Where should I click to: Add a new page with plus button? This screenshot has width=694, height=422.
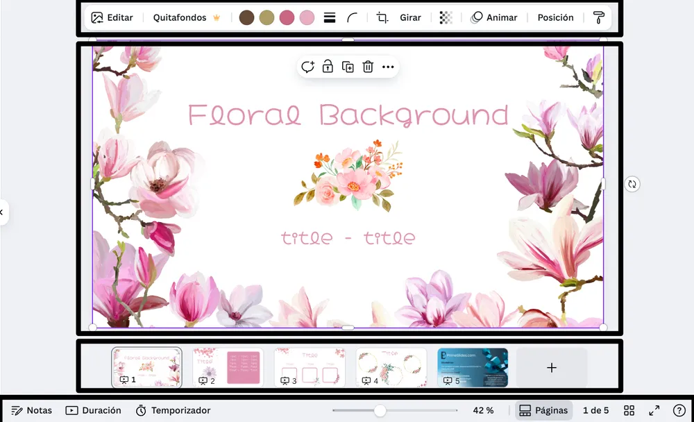coord(552,367)
